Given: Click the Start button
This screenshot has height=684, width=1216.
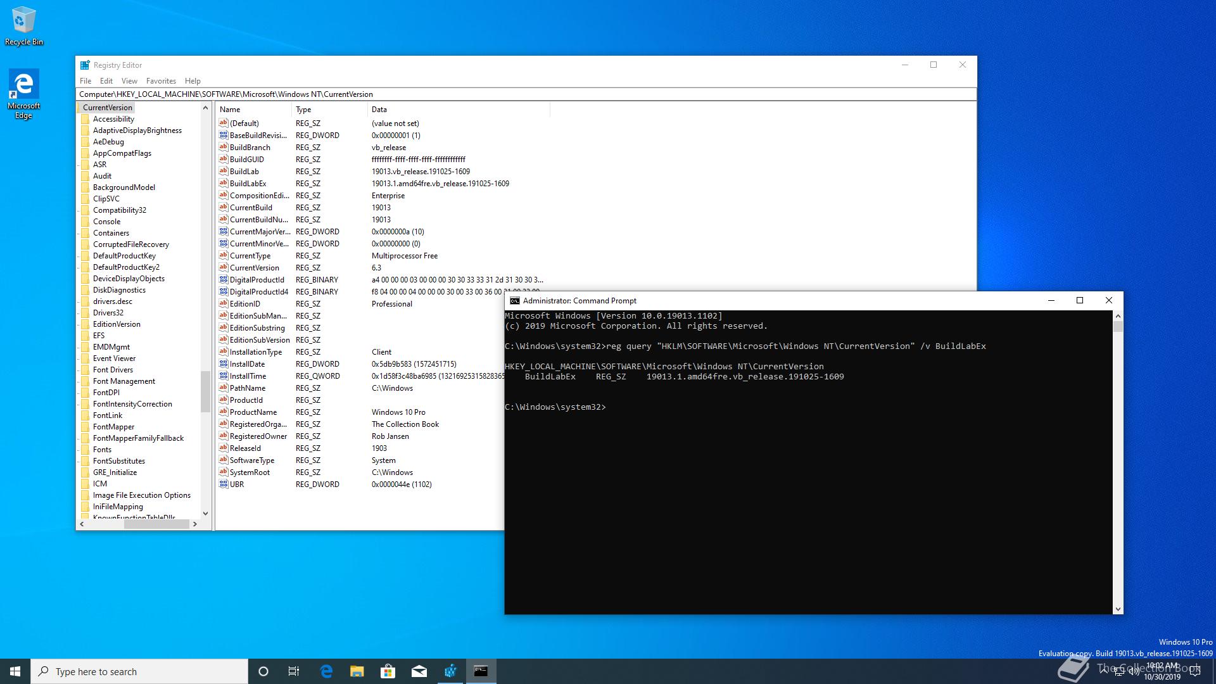Looking at the screenshot, I should tap(14, 671).
